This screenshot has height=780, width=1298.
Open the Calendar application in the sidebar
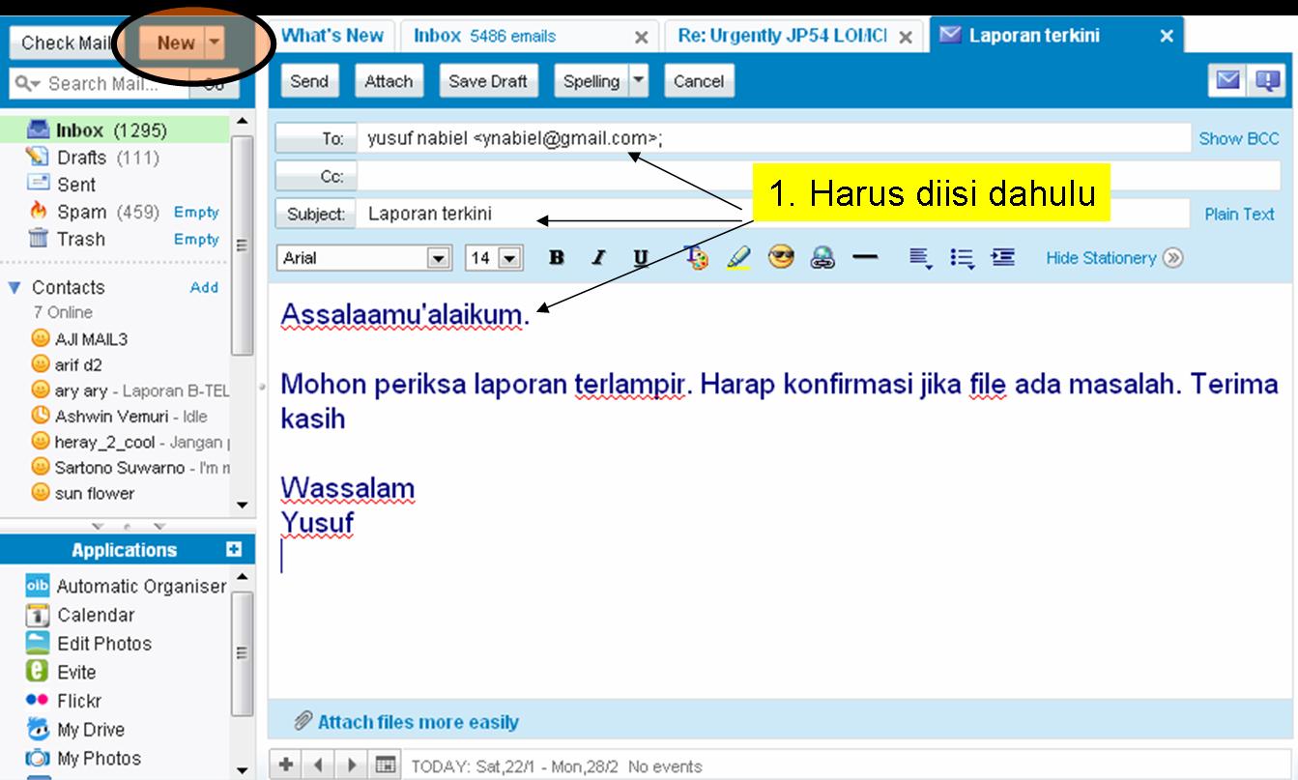click(97, 615)
